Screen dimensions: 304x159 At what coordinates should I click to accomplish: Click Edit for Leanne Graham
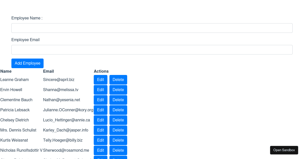pos(101,79)
